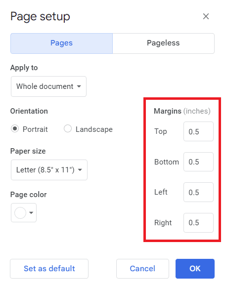Viewport: 225px width, 287px height.
Task: Switch to the Pageless tab
Action: coord(163,43)
